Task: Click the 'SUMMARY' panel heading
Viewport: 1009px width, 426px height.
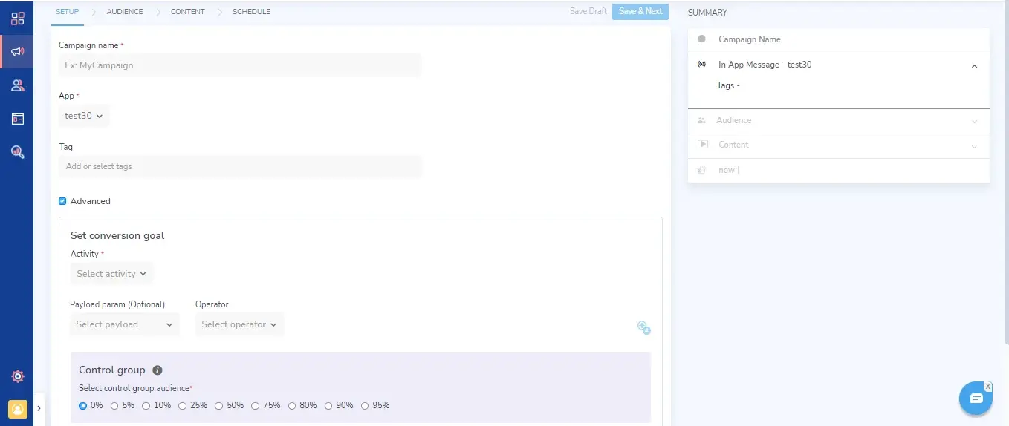Action: (707, 12)
